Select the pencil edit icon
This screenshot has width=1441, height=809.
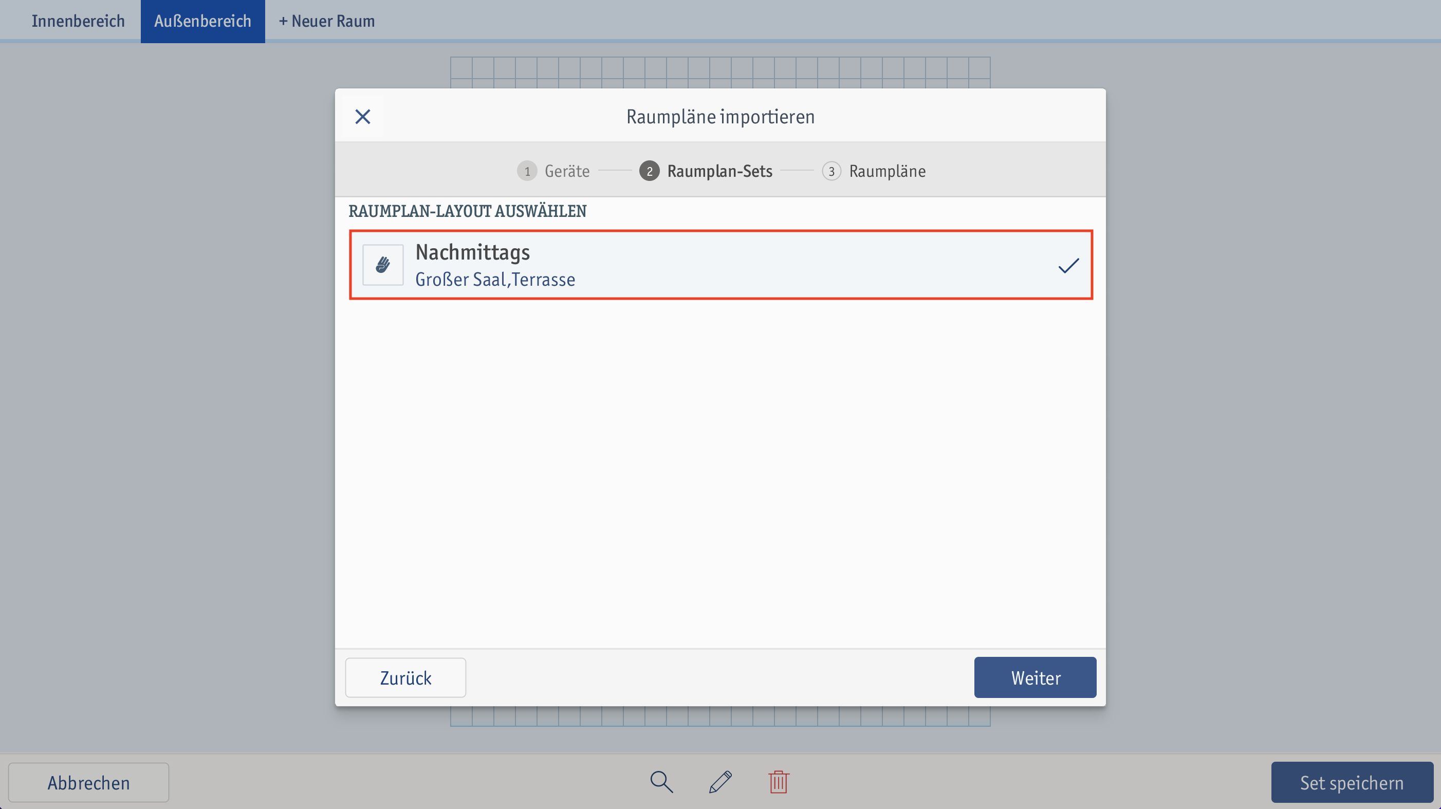(720, 782)
